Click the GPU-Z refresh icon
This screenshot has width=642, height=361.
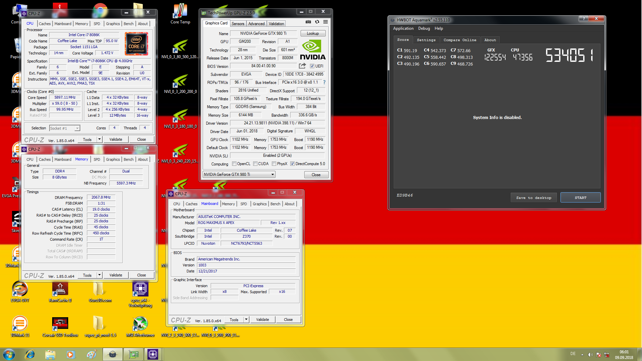click(x=317, y=22)
